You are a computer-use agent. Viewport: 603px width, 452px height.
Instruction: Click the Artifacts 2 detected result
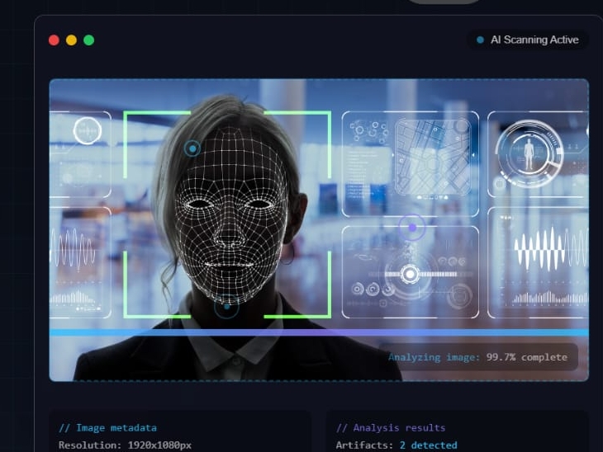tap(396, 445)
